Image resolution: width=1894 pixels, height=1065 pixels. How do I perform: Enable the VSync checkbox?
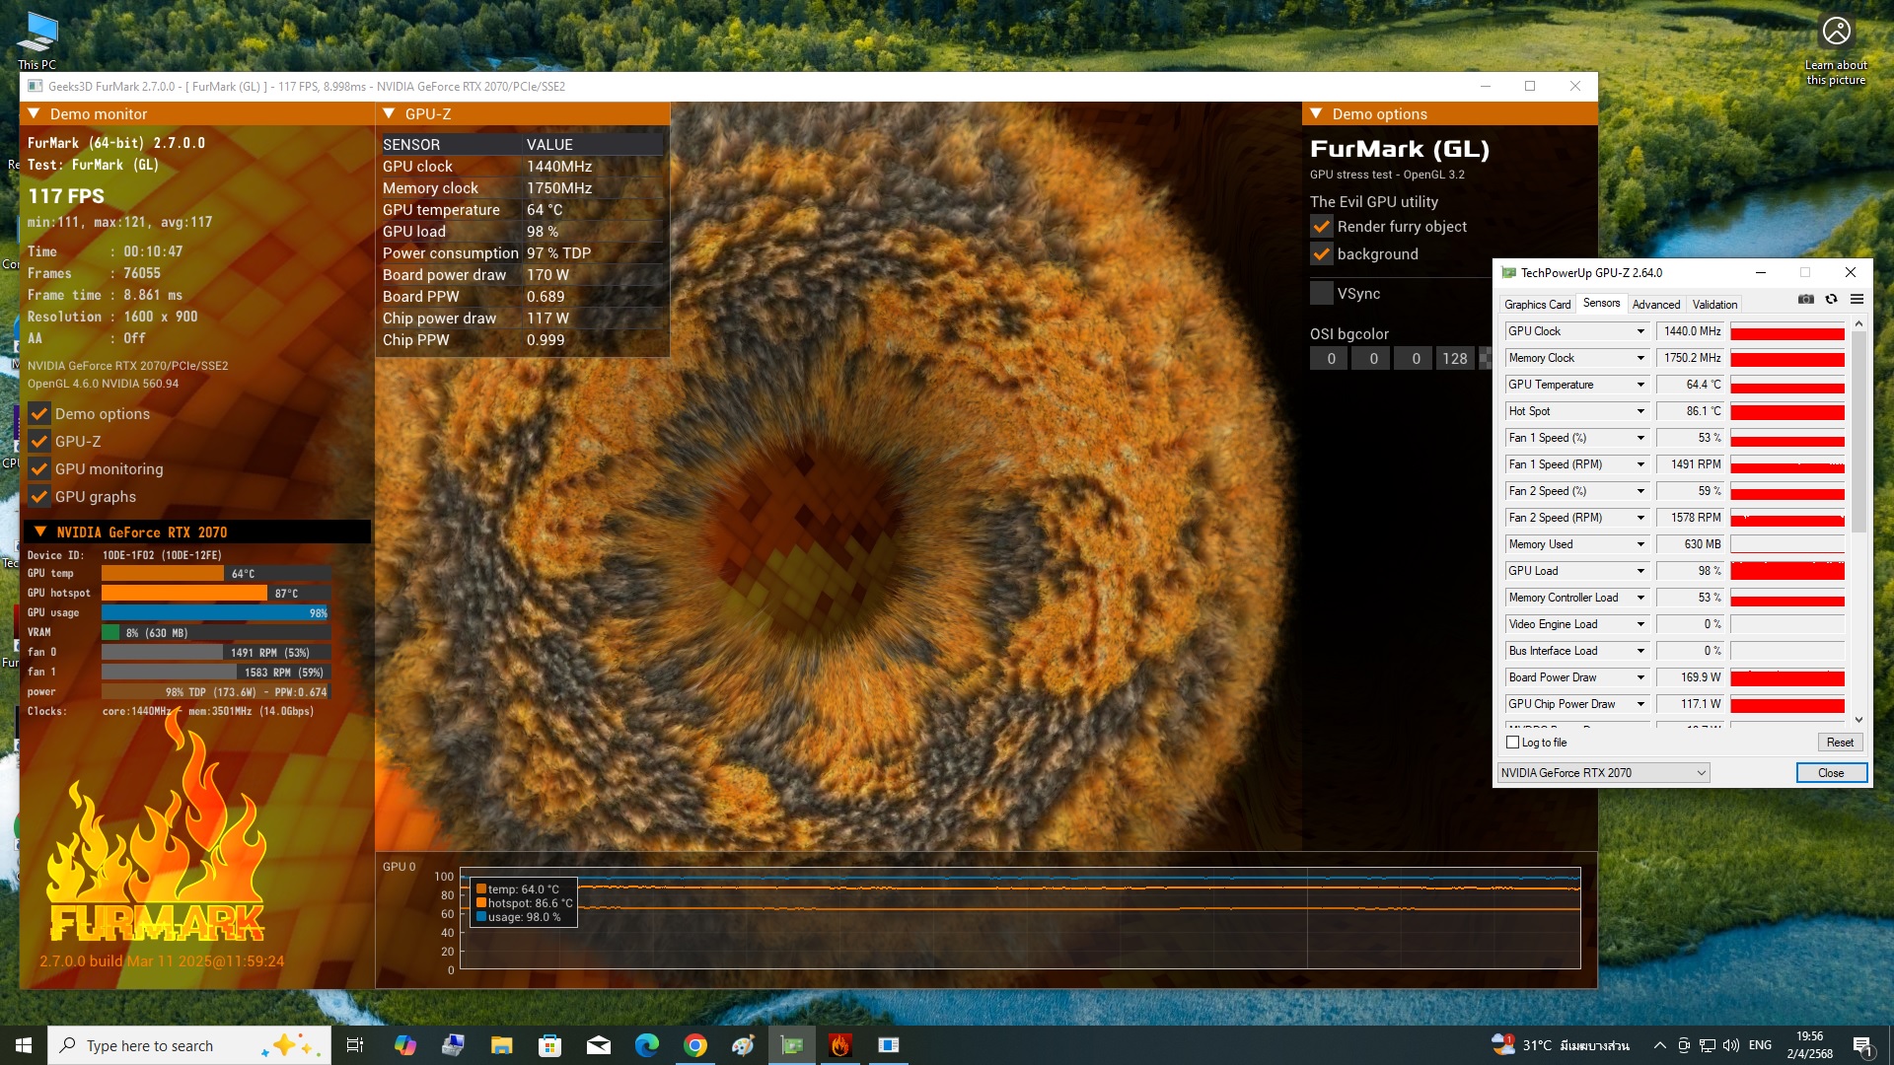coord(1322,294)
